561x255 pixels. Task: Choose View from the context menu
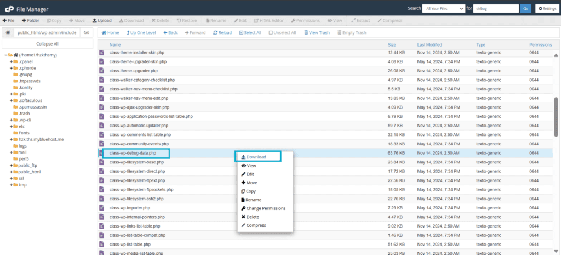click(x=249, y=166)
